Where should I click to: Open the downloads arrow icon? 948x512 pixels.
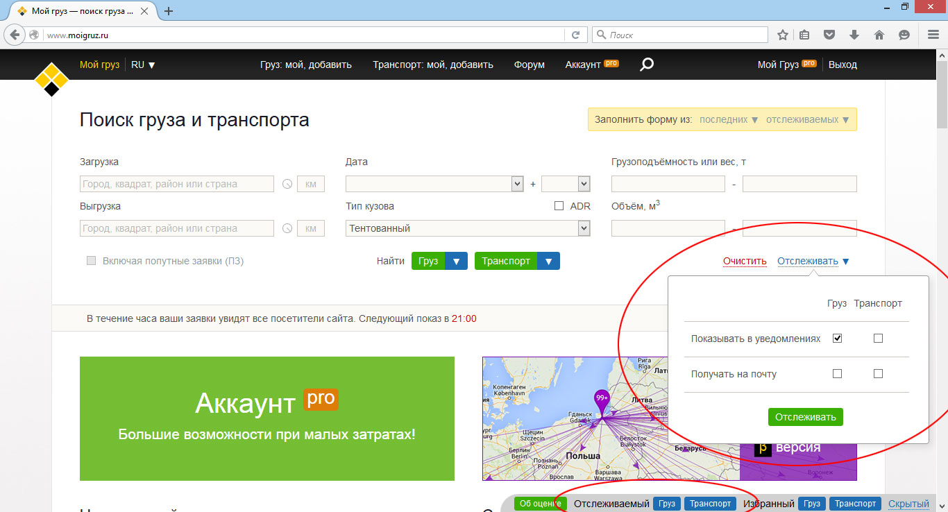pyautogui.click(x=854, y=35)
